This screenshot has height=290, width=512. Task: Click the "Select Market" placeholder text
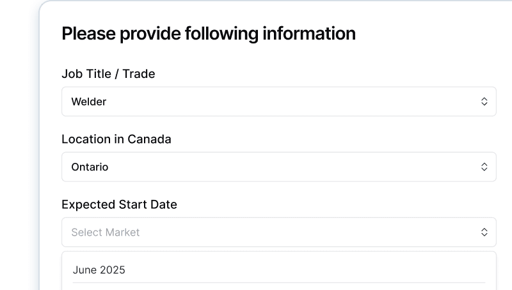tap(105, 233)
